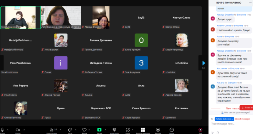Select Vera Prokhorova tile name
The width and height of the screenshot is (253, 134).
(20, 63)
